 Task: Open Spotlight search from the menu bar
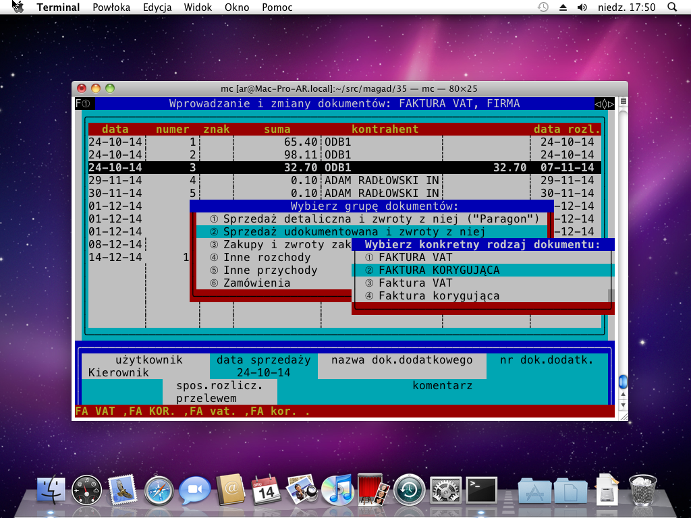(x=671, y=7)
